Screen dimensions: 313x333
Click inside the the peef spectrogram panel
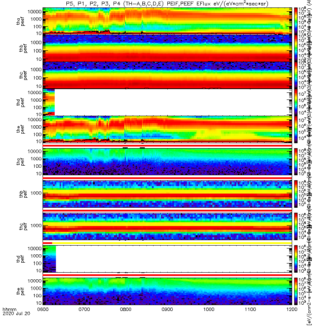tap(167, 129)
